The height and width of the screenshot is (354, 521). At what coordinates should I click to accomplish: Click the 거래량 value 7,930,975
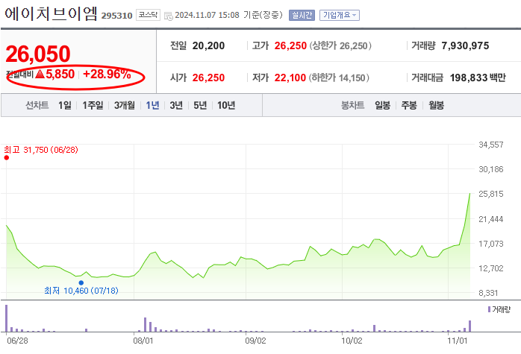coord(465,45)
